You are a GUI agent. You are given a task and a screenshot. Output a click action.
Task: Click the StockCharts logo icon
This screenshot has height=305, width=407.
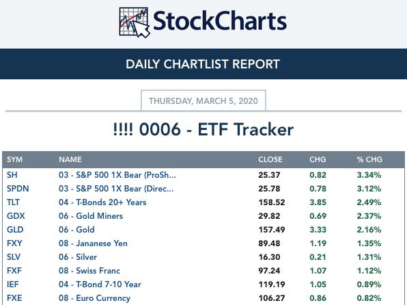pyautogui.click(x=135, y=23)
